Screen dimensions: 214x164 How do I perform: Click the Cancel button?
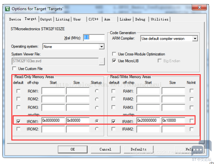(x=105, y=149)
